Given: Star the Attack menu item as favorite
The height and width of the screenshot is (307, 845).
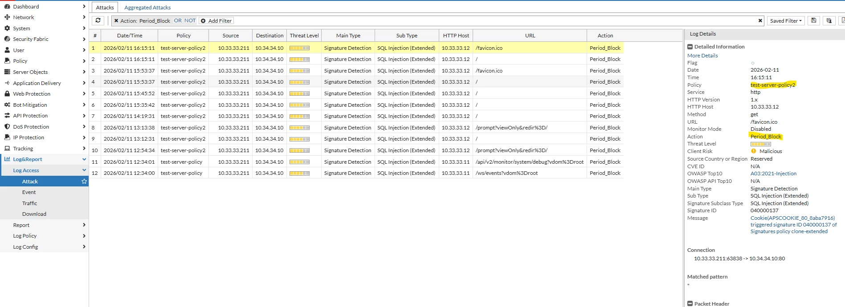Looking at the screenshot, I should [x=84, y=182].
